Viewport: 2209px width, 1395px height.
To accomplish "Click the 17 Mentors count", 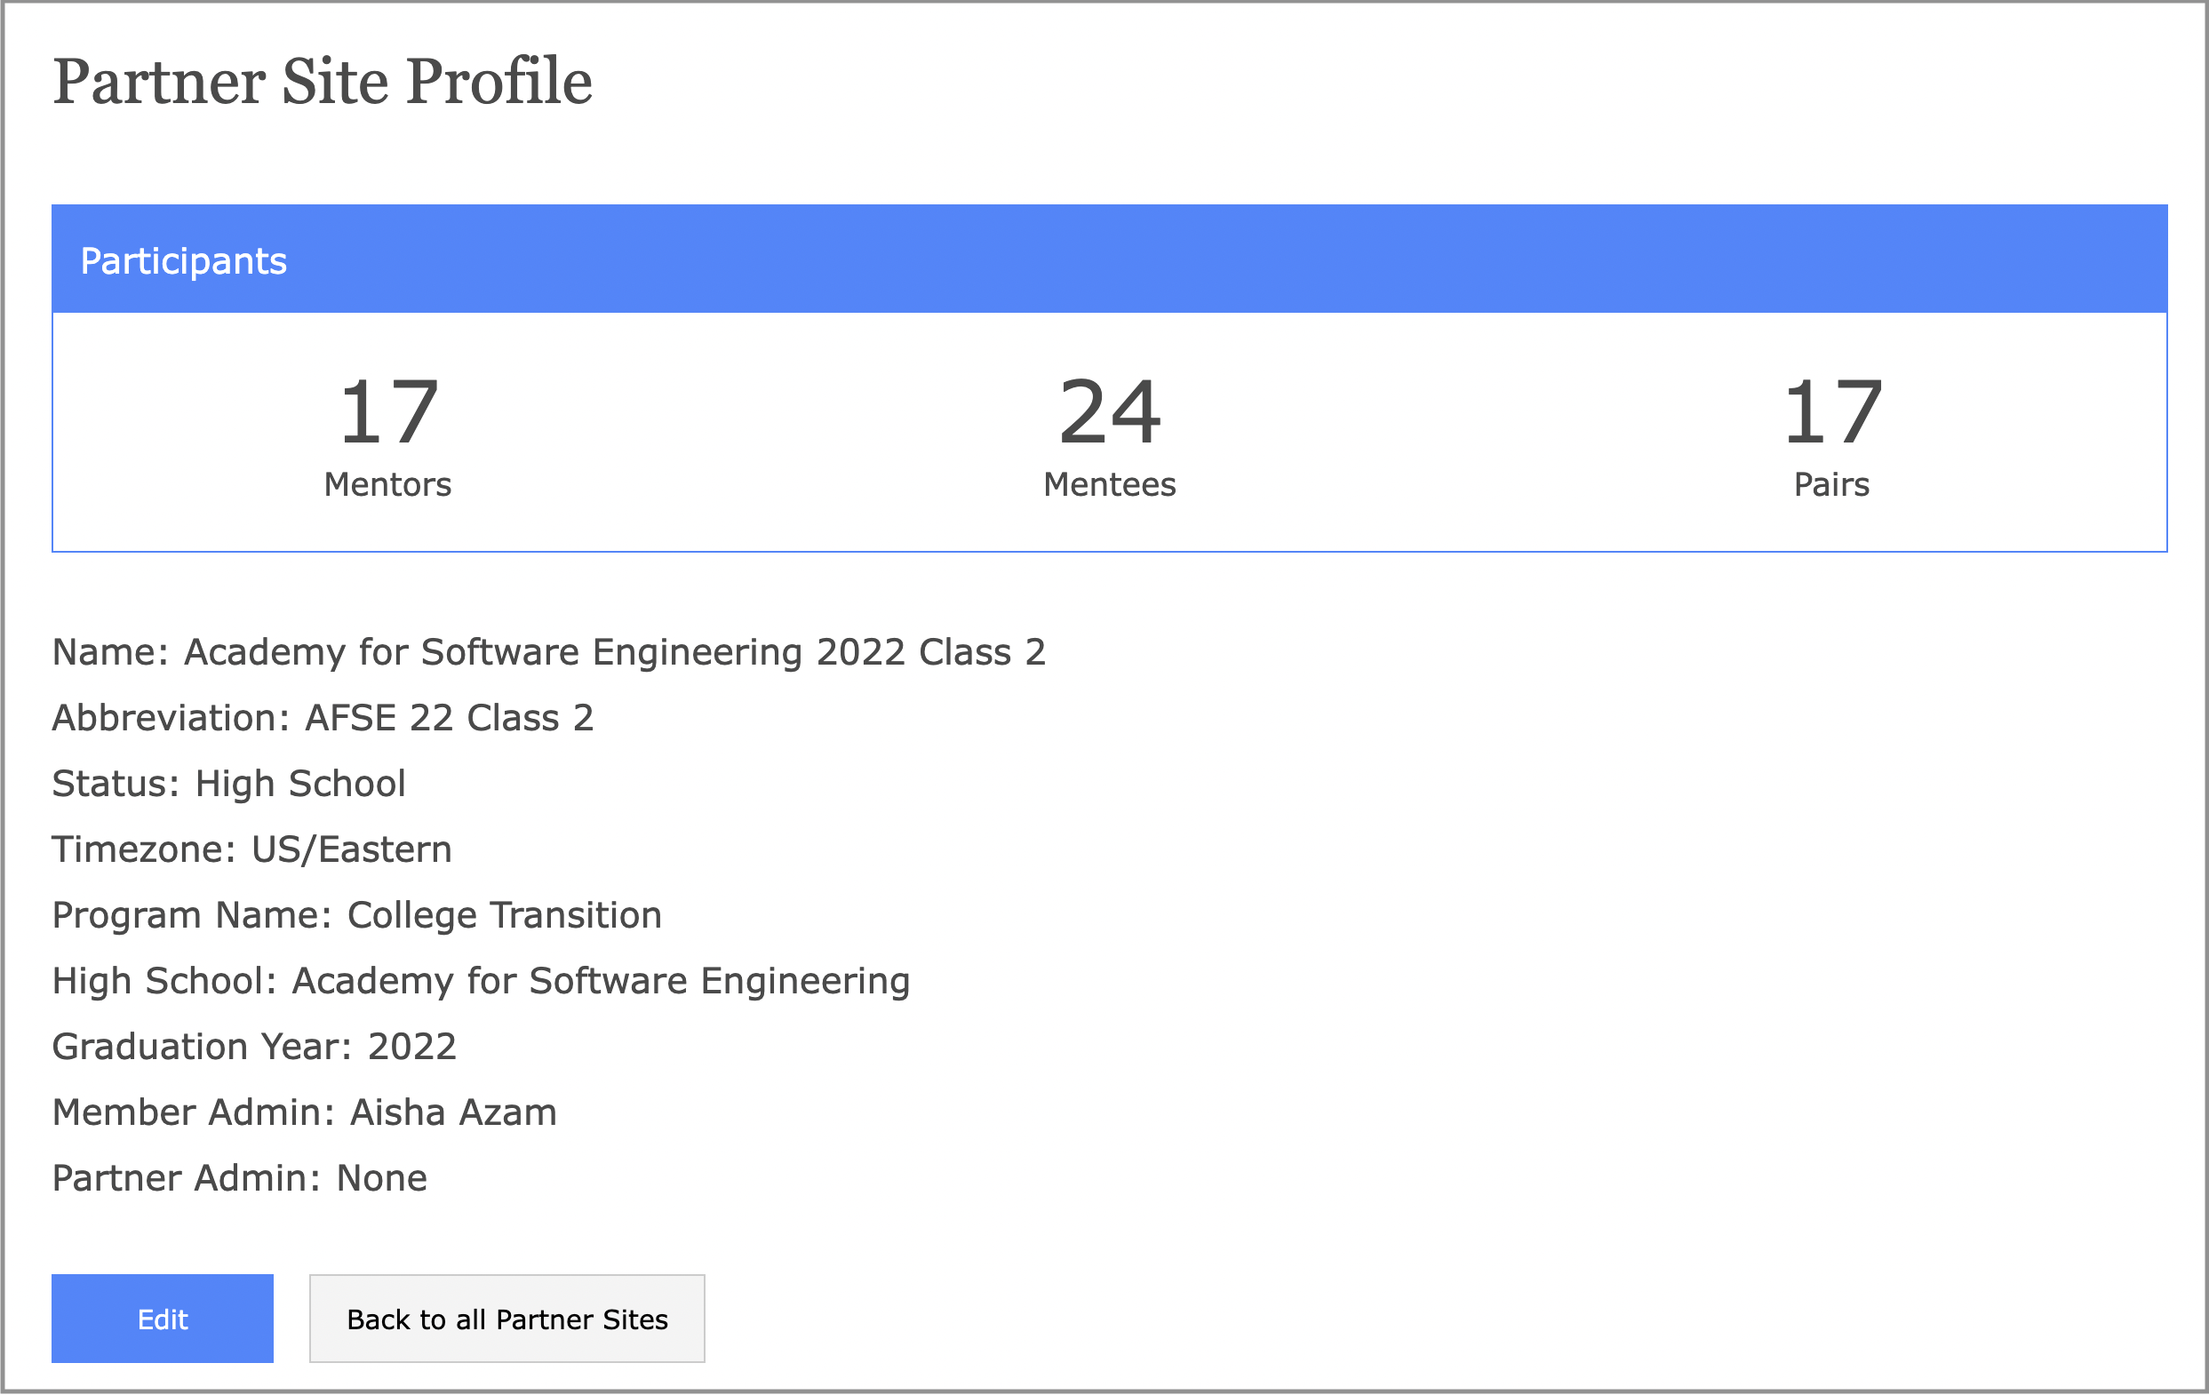I will coord(388,414).
